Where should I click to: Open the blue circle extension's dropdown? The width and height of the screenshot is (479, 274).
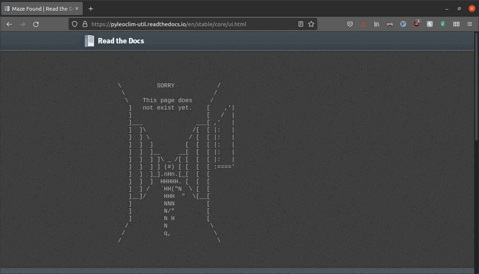tap(403, 24)
